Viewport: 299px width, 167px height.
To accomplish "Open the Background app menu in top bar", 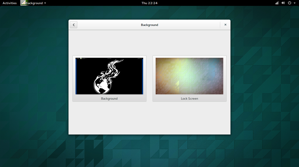I will pos(34,3).
